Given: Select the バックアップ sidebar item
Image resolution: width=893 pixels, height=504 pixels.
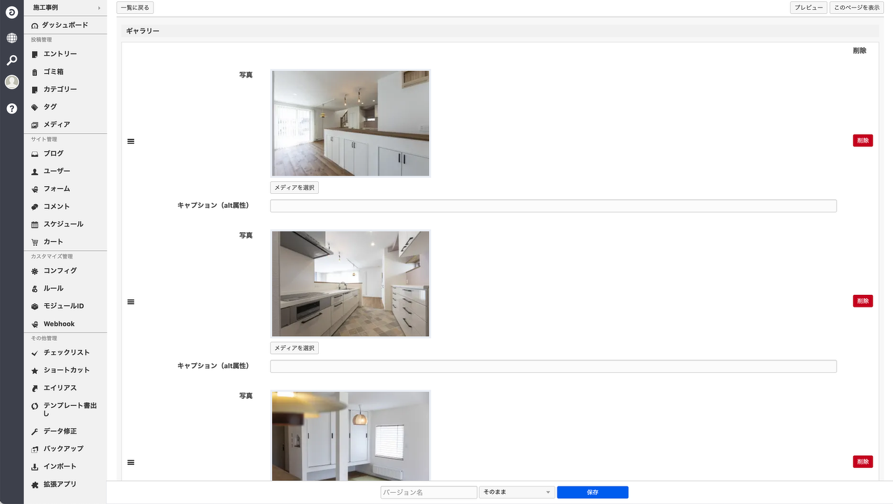Looking at the screenshot, I should click(63, 449).
